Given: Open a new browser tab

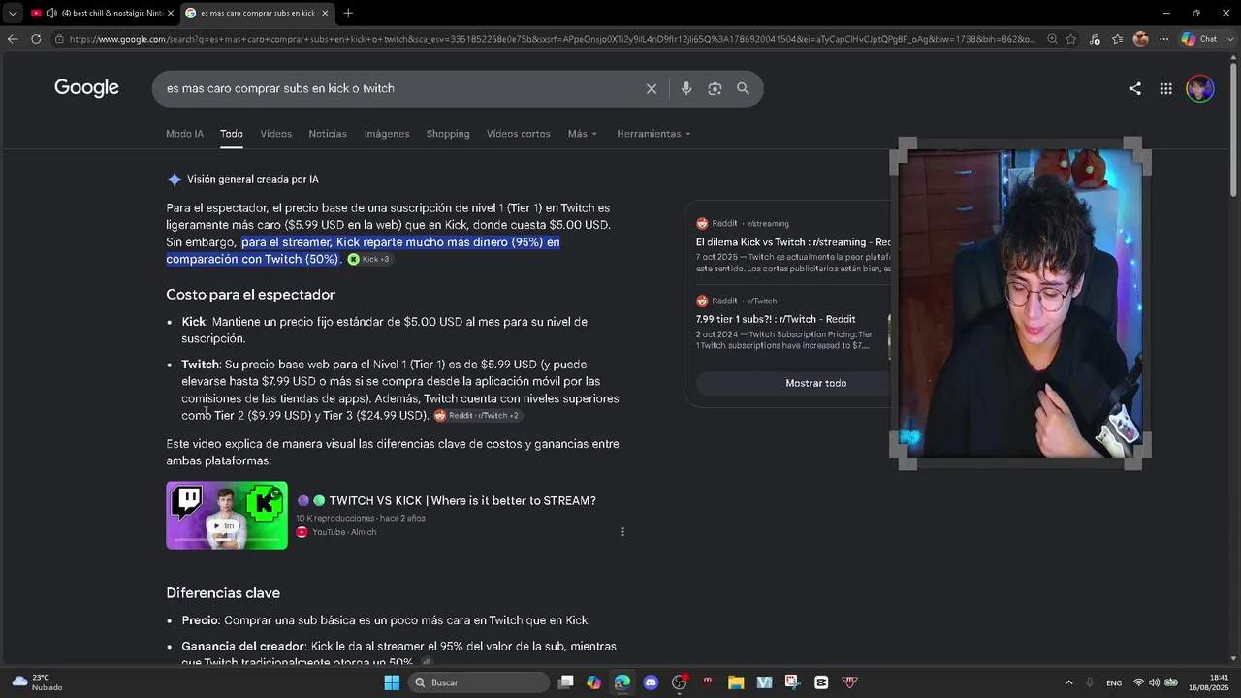Looking at the screenshot, I should 348,13.
